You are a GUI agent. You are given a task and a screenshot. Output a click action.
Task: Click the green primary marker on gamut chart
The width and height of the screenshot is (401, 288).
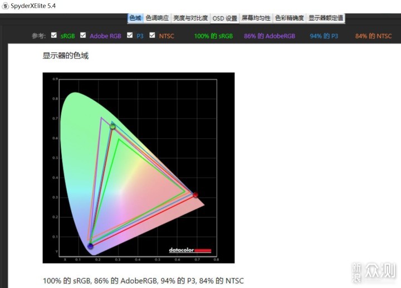113,126
